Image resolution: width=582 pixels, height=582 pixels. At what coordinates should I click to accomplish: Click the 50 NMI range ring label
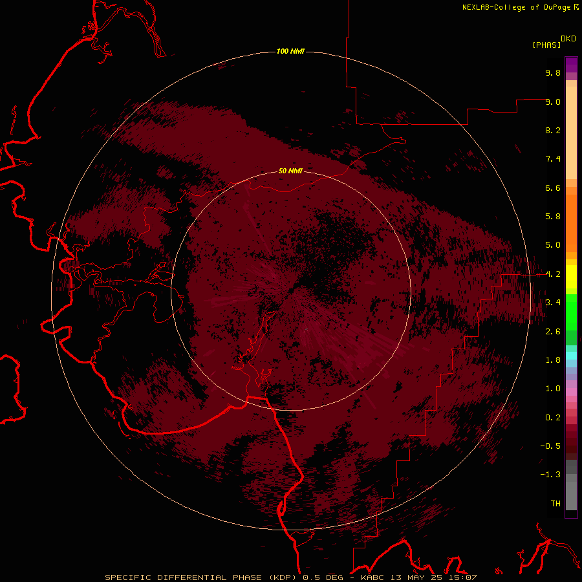click(290, 171)
